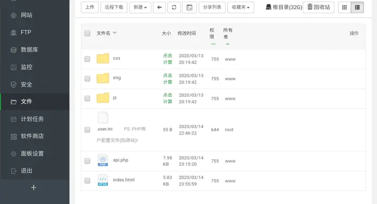
Task: Open the img folder name
Action: click(117, 78)
